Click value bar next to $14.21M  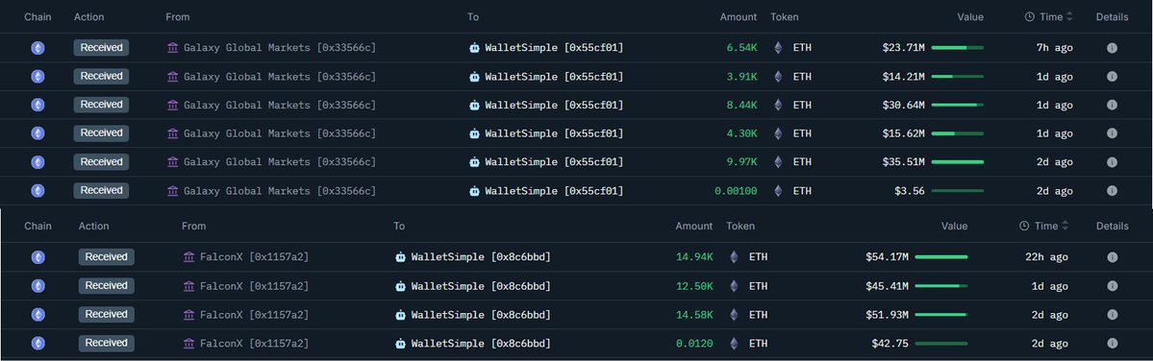pos(958,76)
